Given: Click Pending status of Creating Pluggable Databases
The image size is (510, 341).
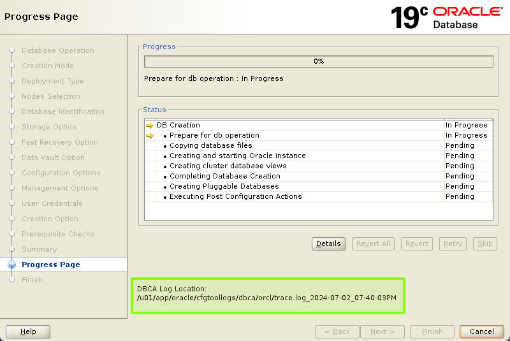Looking at the screenshot, I should coord(460,186).
